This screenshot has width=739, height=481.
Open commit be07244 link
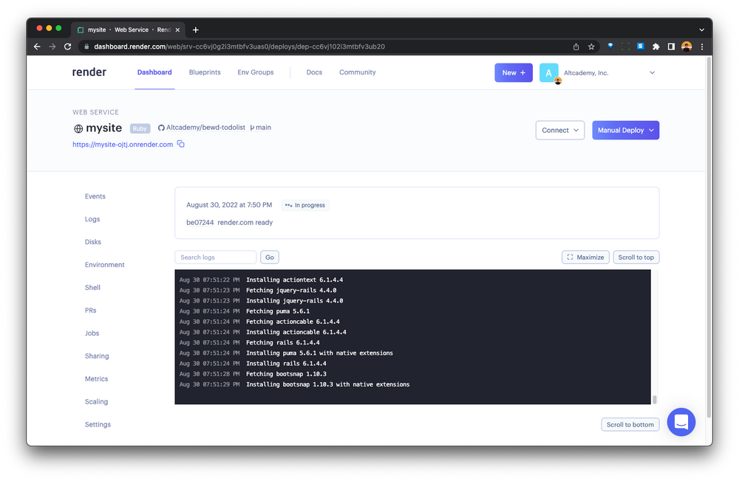[x=200, y=223]
